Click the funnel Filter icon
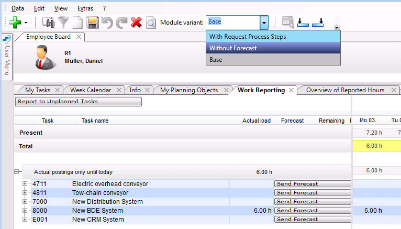Screen dimensions: 401x229 click(x=63, y=23)
